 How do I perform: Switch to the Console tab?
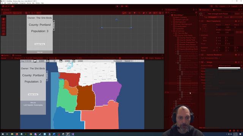pos(17,56)
